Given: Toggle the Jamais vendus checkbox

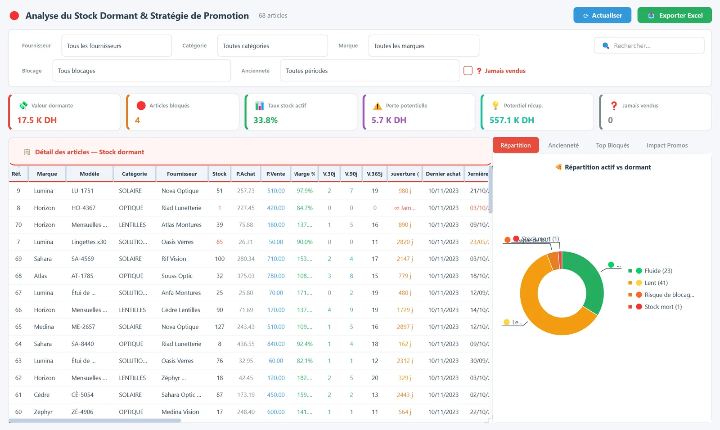Looking at the screenshot, I should point(468,71).
